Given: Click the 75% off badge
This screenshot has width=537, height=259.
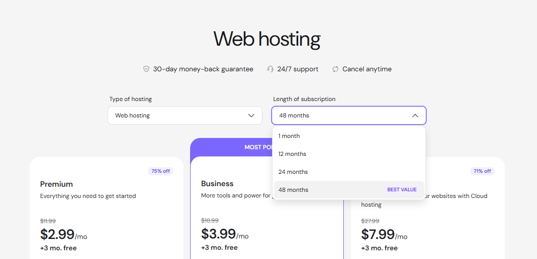Looking at the screenshot, I should [160, 171].
